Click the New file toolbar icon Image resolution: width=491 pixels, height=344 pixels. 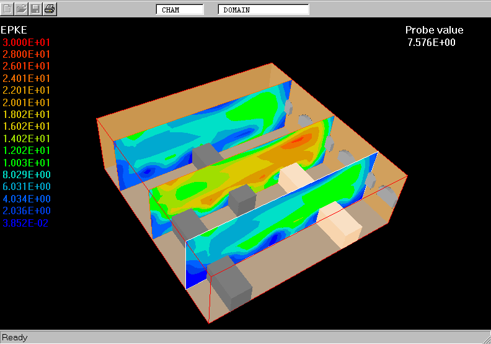pos(8,9)
